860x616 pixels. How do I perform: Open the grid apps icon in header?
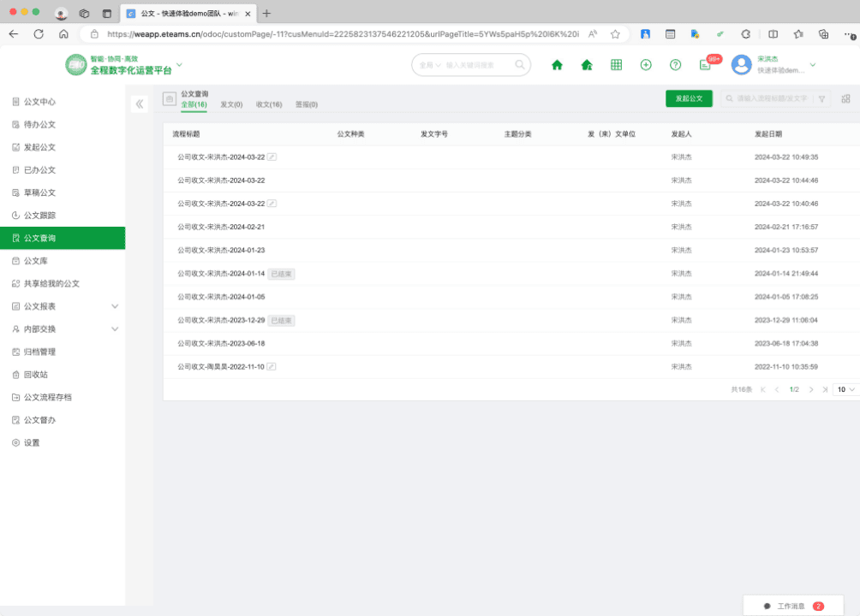tap(616, 65)
